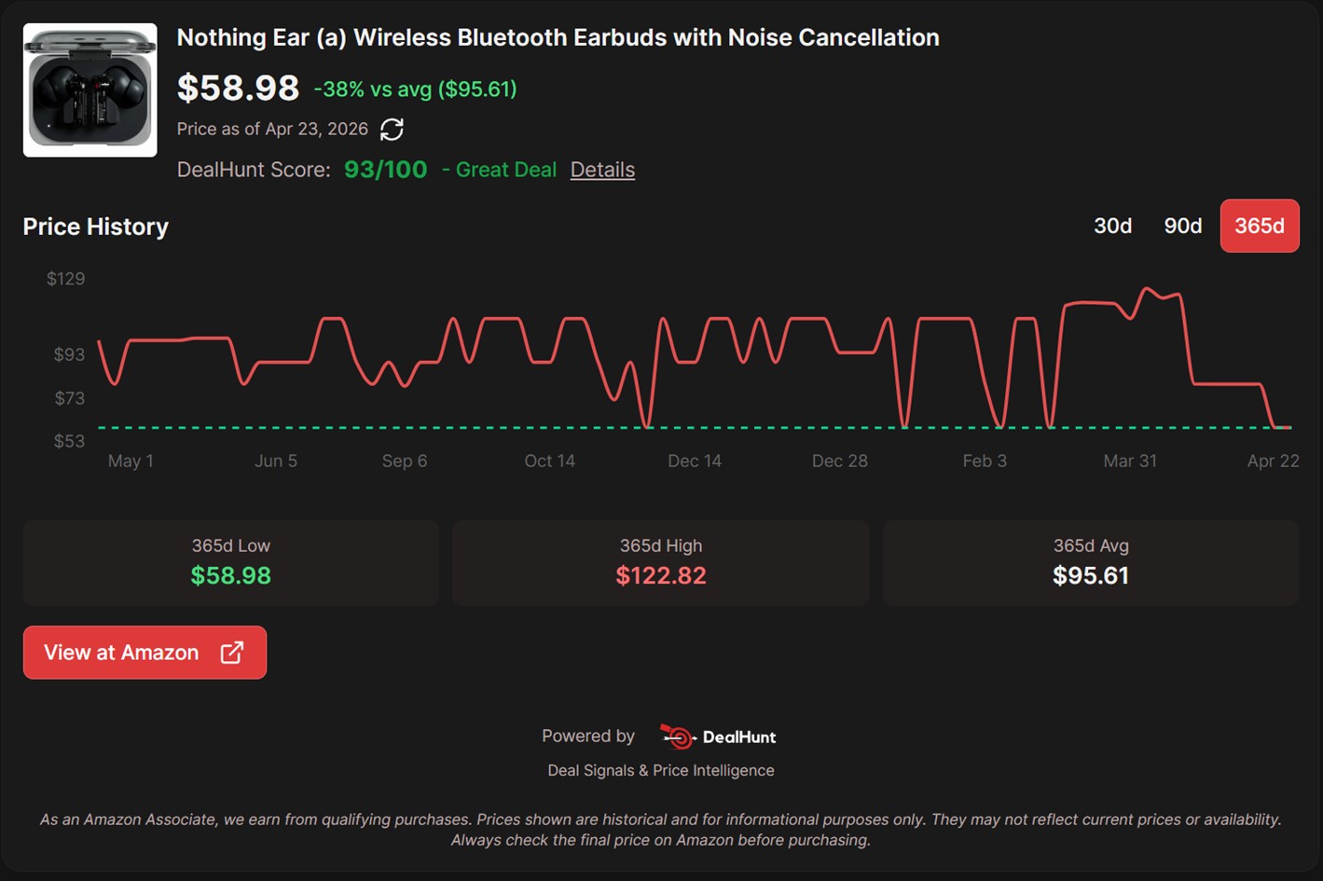Click the View at Amazon button
The image size is (1323, 881).
(145, 653)
